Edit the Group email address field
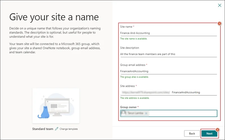This screenshot has width=225, height=140. point(168,71)
